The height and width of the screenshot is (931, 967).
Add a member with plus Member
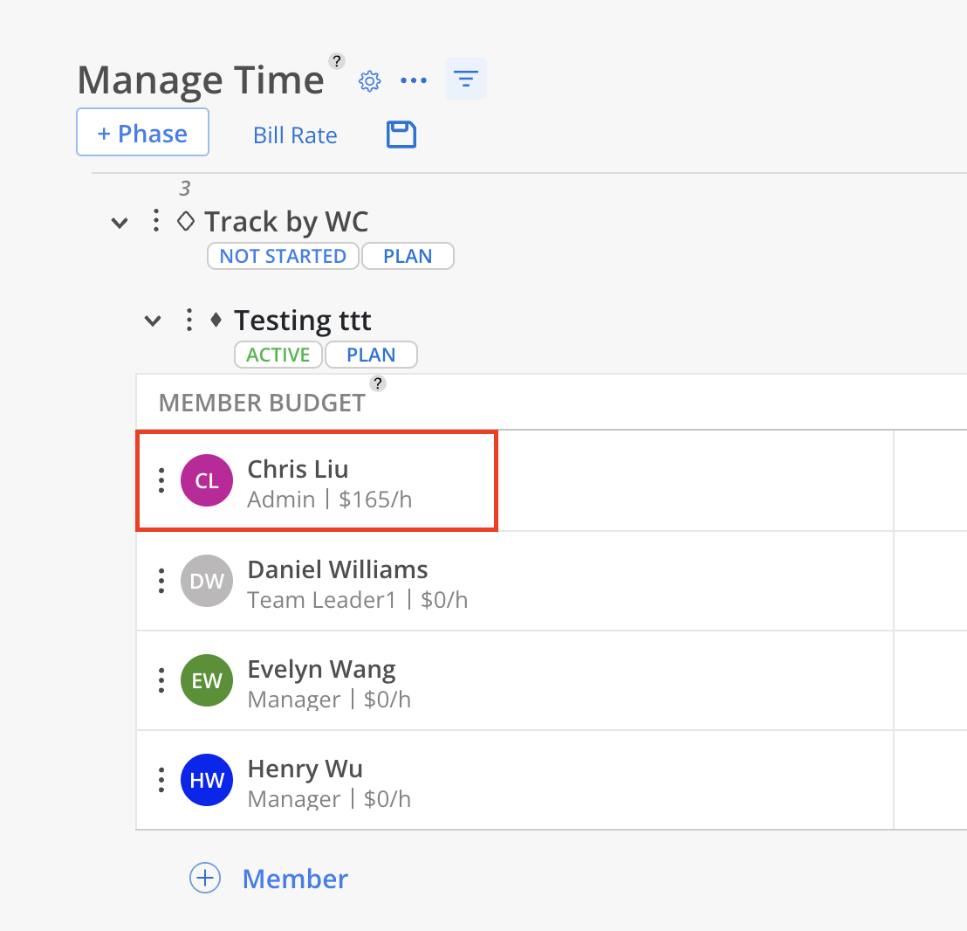point(269,878)
